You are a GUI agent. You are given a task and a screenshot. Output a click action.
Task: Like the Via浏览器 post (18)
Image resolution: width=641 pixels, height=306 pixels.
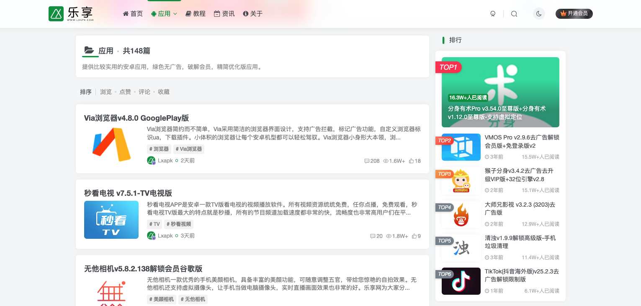414,161
